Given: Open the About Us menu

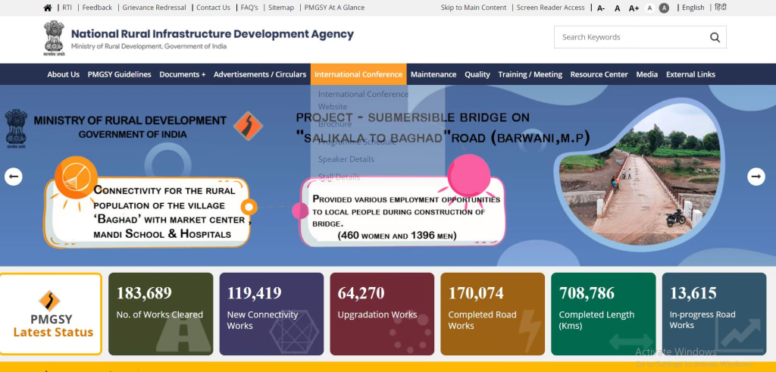Looking at the screenshot, I should point(64,74).
